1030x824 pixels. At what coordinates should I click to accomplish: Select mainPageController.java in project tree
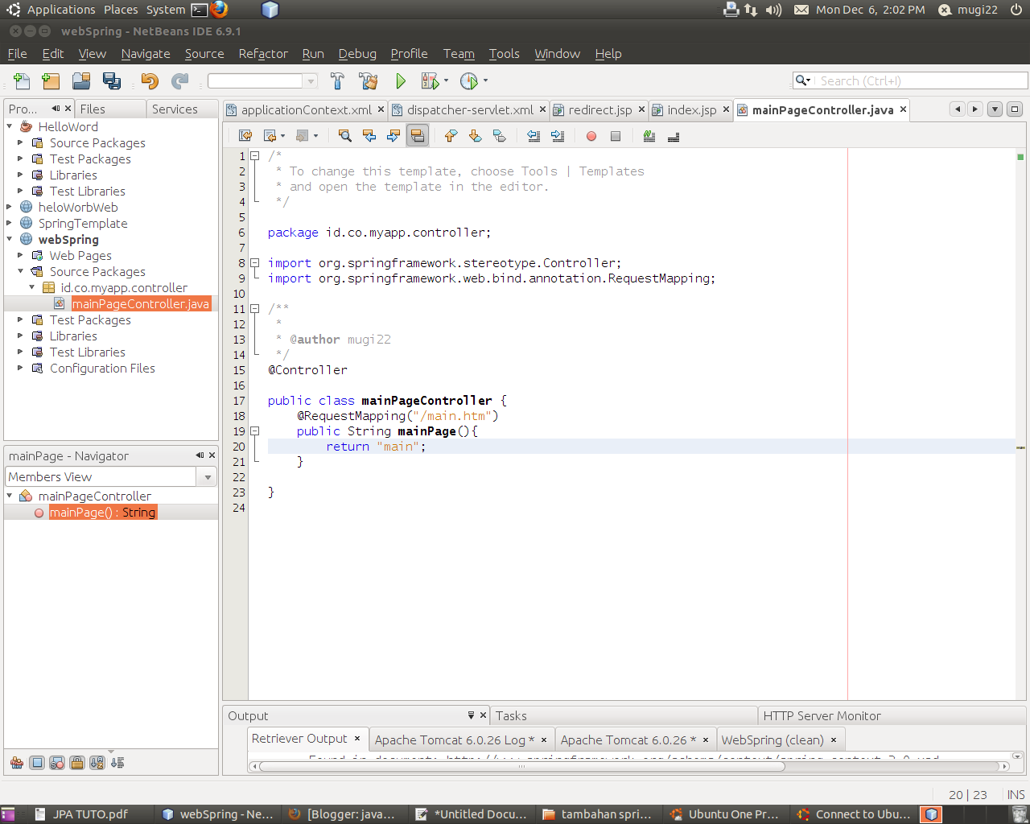pyautogui.click(x=140, y=303)
